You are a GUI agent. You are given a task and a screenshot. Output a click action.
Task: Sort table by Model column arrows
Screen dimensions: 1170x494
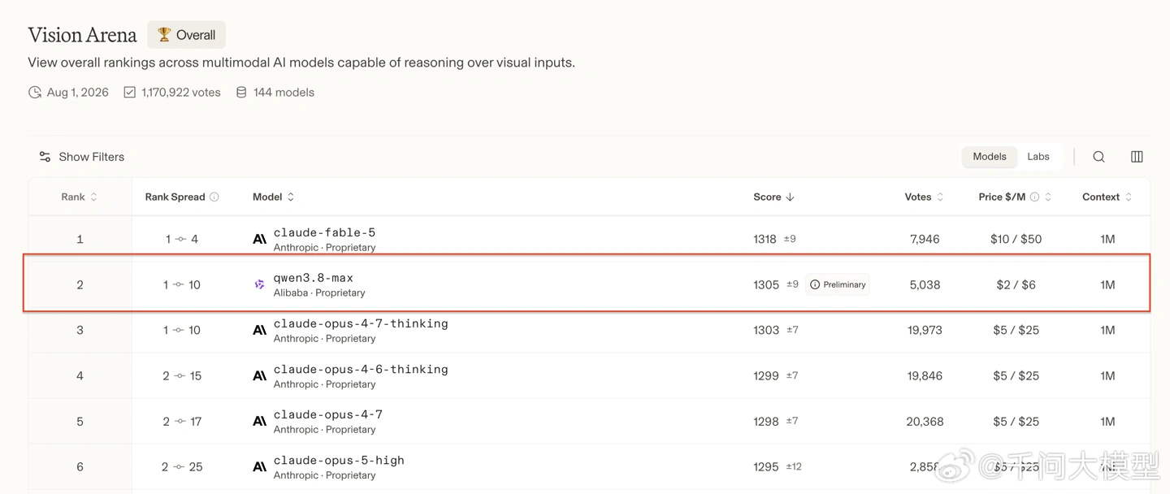(x=291, y=197)
